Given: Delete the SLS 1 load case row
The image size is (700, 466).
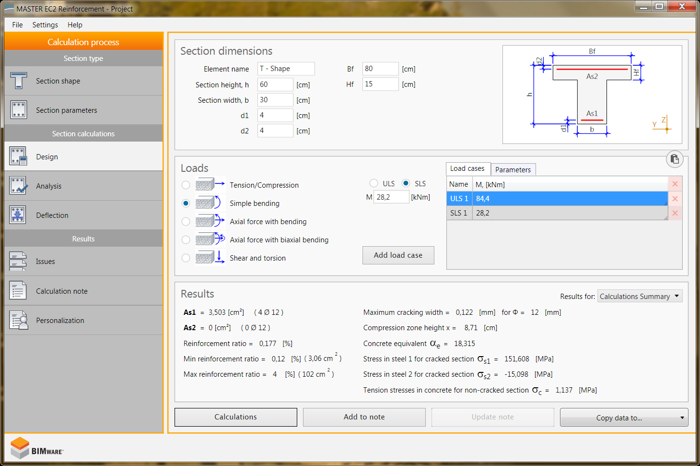Looking at the screenshot, I should click(675, 213).
